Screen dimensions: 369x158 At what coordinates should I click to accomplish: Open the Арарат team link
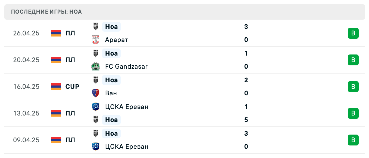coord(116,40)
